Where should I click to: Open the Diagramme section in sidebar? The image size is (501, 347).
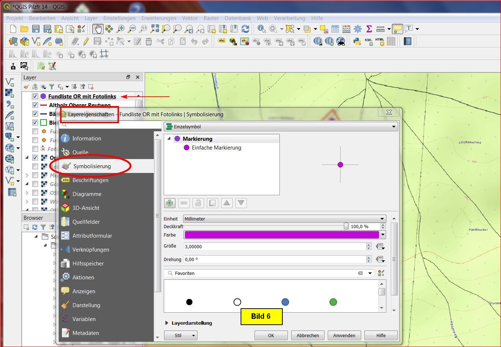coord(87,194)
